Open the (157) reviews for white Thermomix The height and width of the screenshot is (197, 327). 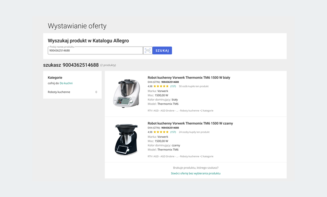173,86
